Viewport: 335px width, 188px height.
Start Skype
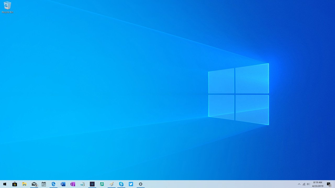coord(121,184)
